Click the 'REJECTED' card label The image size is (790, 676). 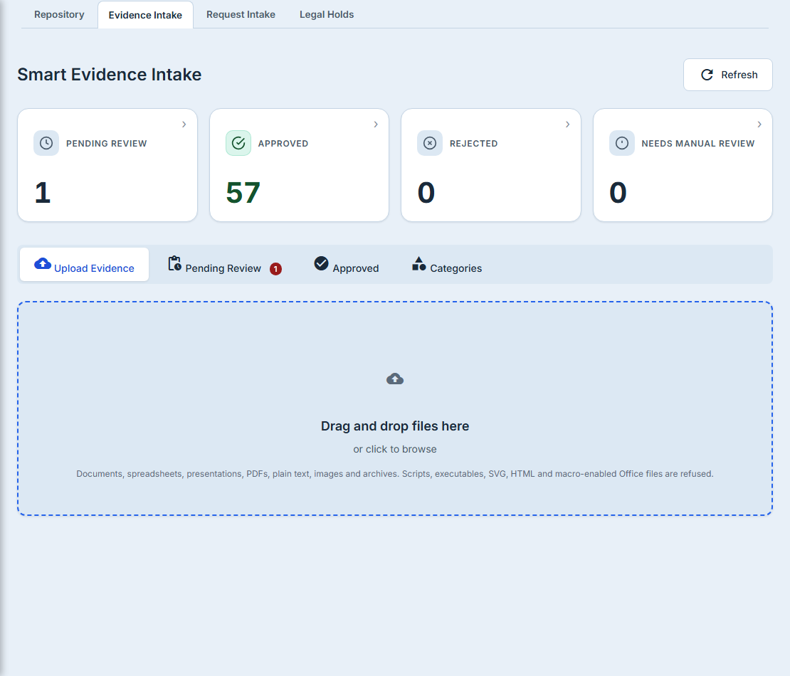click(x=473, y=144)
